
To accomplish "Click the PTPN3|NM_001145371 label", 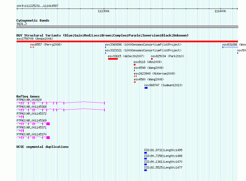I will point(32,127).
